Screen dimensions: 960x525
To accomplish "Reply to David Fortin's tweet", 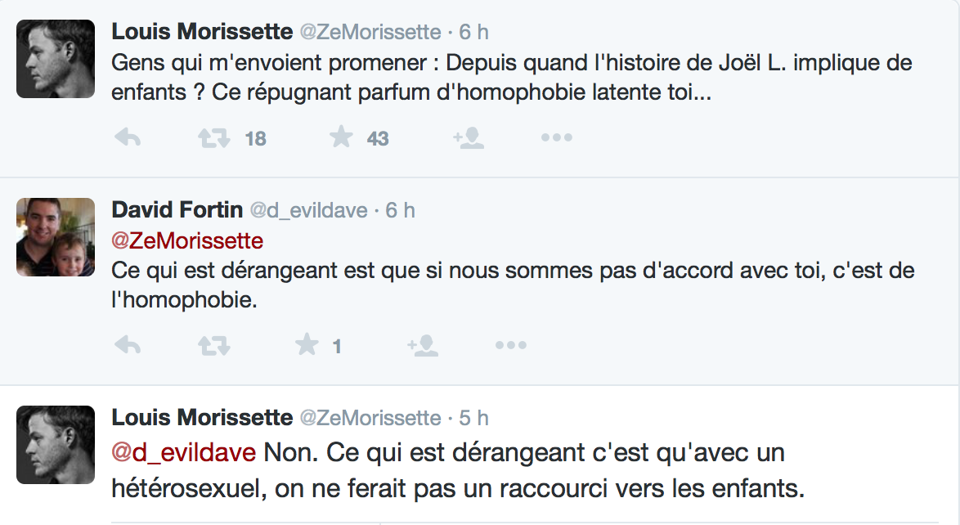I will [x=128, y=346].
